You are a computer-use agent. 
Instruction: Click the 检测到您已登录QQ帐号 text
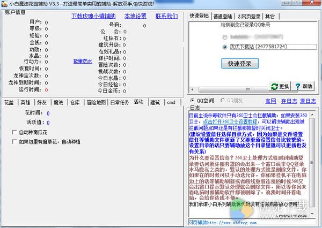[x=246, y=25]
